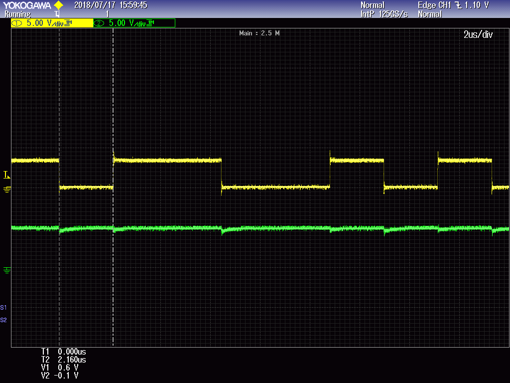Click the S1 marker on left edge
The width and height of the screenshot is (510, 383).
point(4,307)
